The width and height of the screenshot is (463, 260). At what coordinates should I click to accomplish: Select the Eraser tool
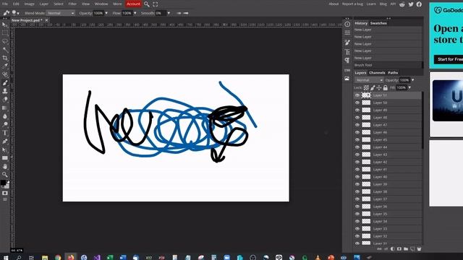[5, 100]
